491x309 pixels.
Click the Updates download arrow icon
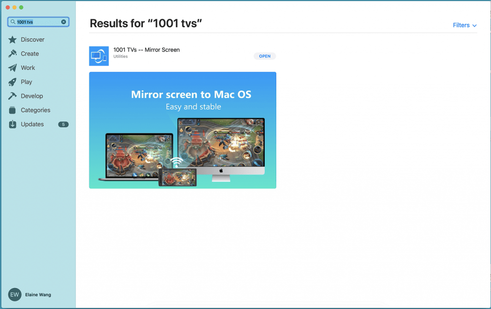(12, 124)
